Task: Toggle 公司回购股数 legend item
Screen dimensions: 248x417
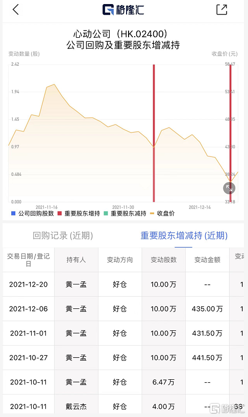Action: [x=33, y=213]
